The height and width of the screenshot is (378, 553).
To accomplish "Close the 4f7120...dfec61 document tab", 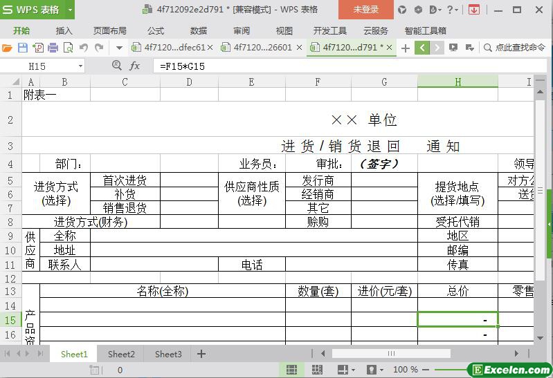I will tap(210, 47).
